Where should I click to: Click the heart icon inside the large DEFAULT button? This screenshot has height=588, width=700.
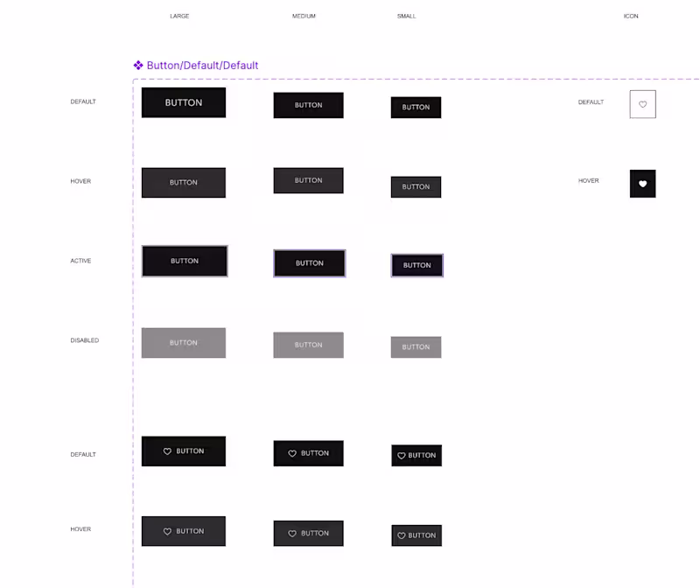click(x=166, y=451)
